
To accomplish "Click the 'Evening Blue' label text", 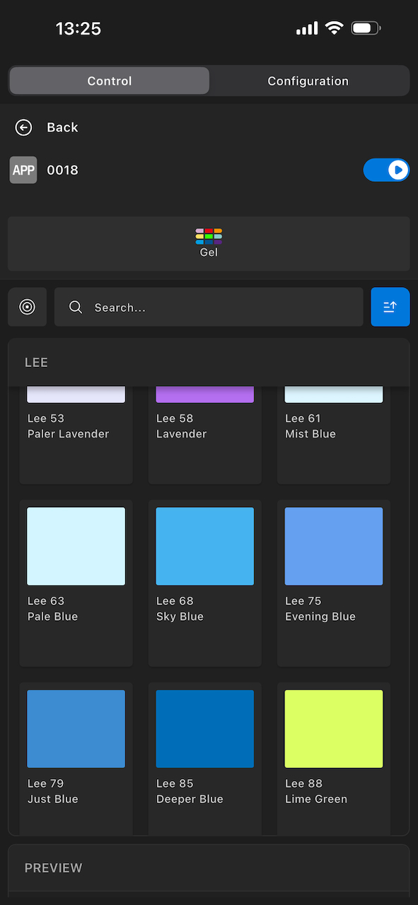I will [x=320, y=617].
